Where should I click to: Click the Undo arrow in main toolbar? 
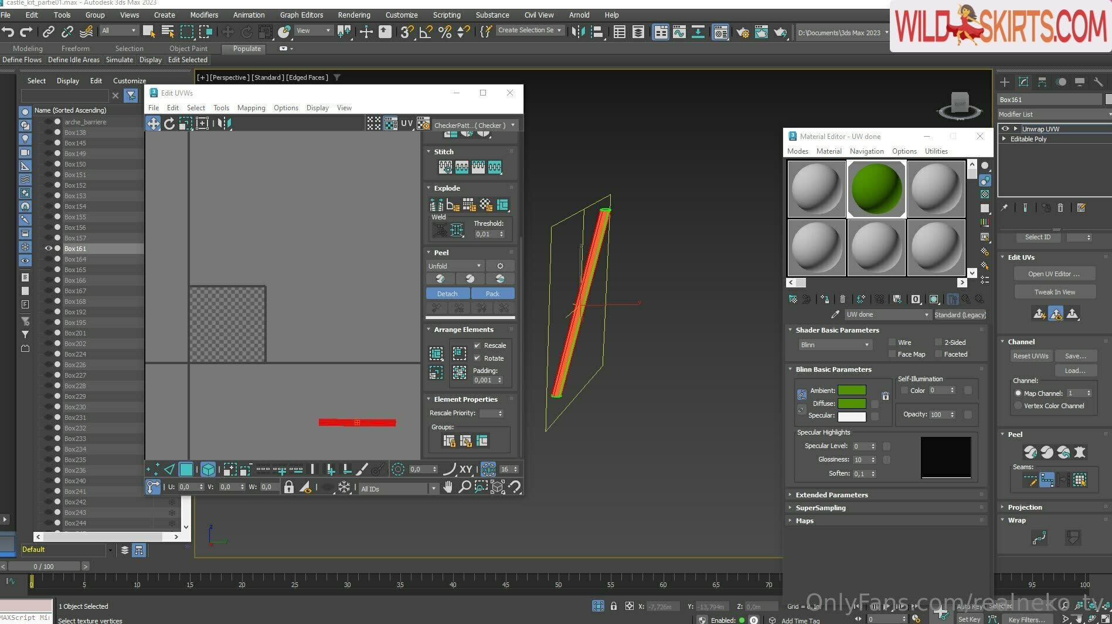pos(8,32)
